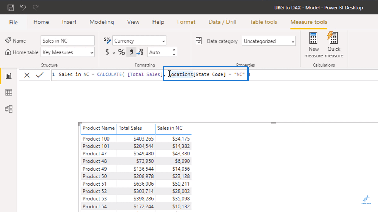Click the Home table house icon
Viewport: 378px width, 212px height.
point(8,52)
